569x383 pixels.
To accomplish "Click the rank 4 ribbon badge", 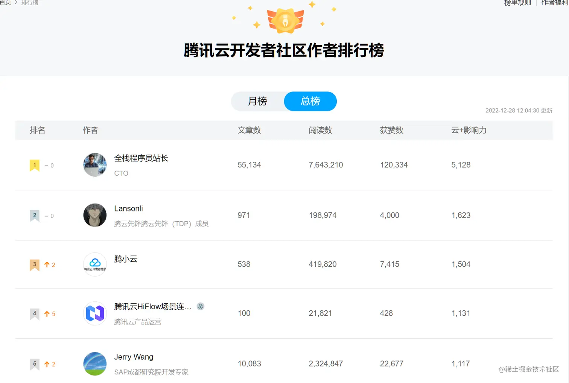I will coord(35,314).
